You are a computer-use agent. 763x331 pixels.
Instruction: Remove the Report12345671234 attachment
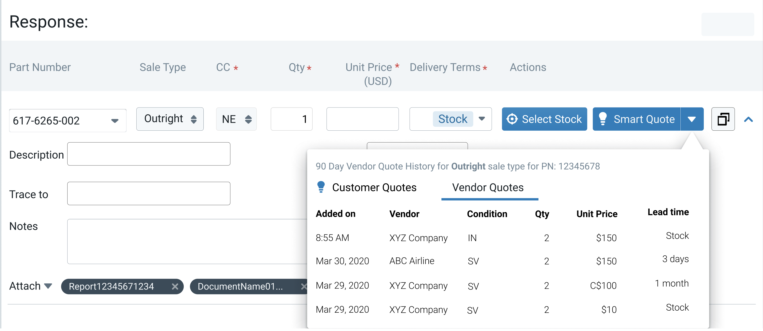click(175, 286)
